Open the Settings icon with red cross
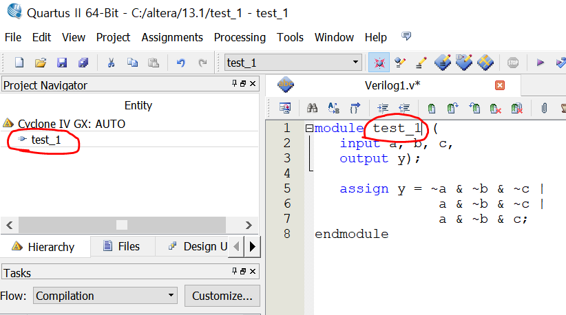This screenshot has width=566, height=315. (x=379, y=63)
